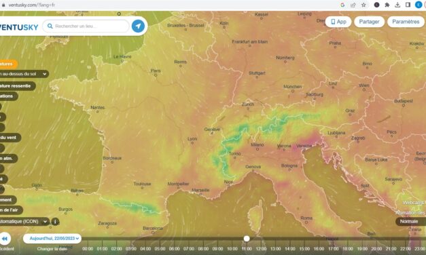The width and height of the screenshot is (426, 255).
Task: Click the Partager button
Action: click(x=369, y=22)
